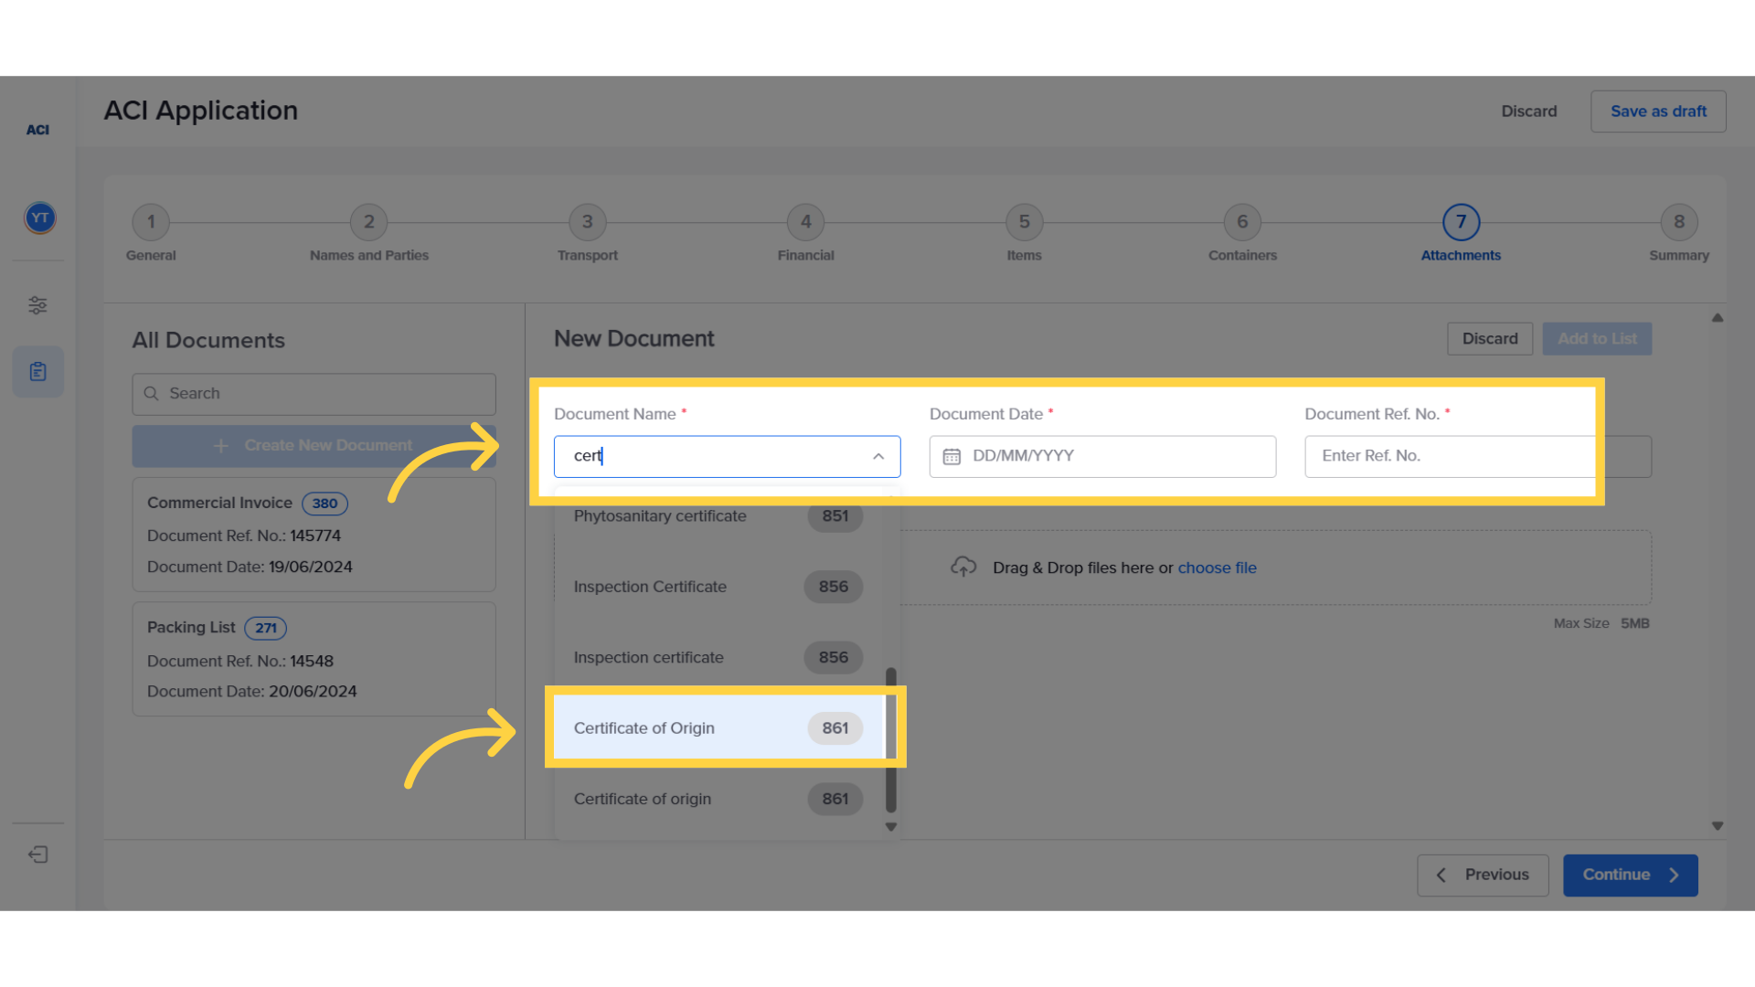Click the ACI logo
Viewport: 1755px width, 987px height.
37,130
